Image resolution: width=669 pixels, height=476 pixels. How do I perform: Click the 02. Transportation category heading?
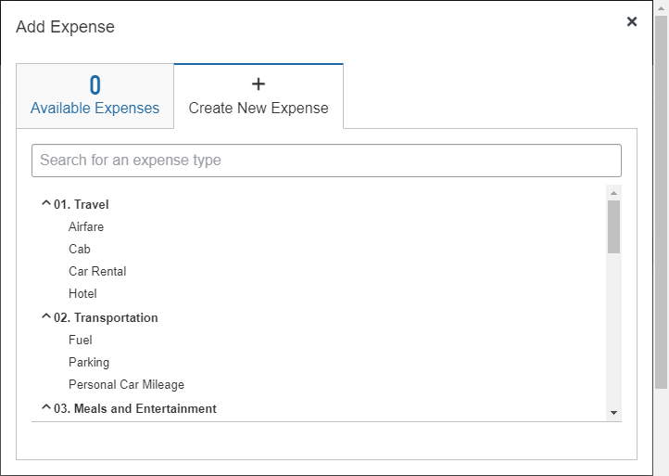[x=116, y=317]
